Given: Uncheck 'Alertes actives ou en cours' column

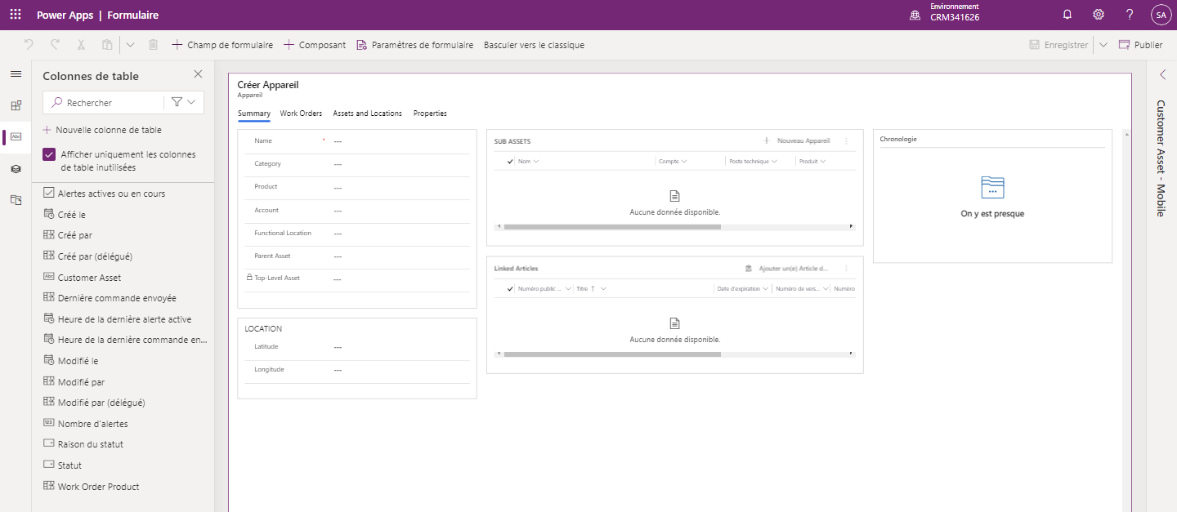Looking at the screenshot, I should (49, 193).
